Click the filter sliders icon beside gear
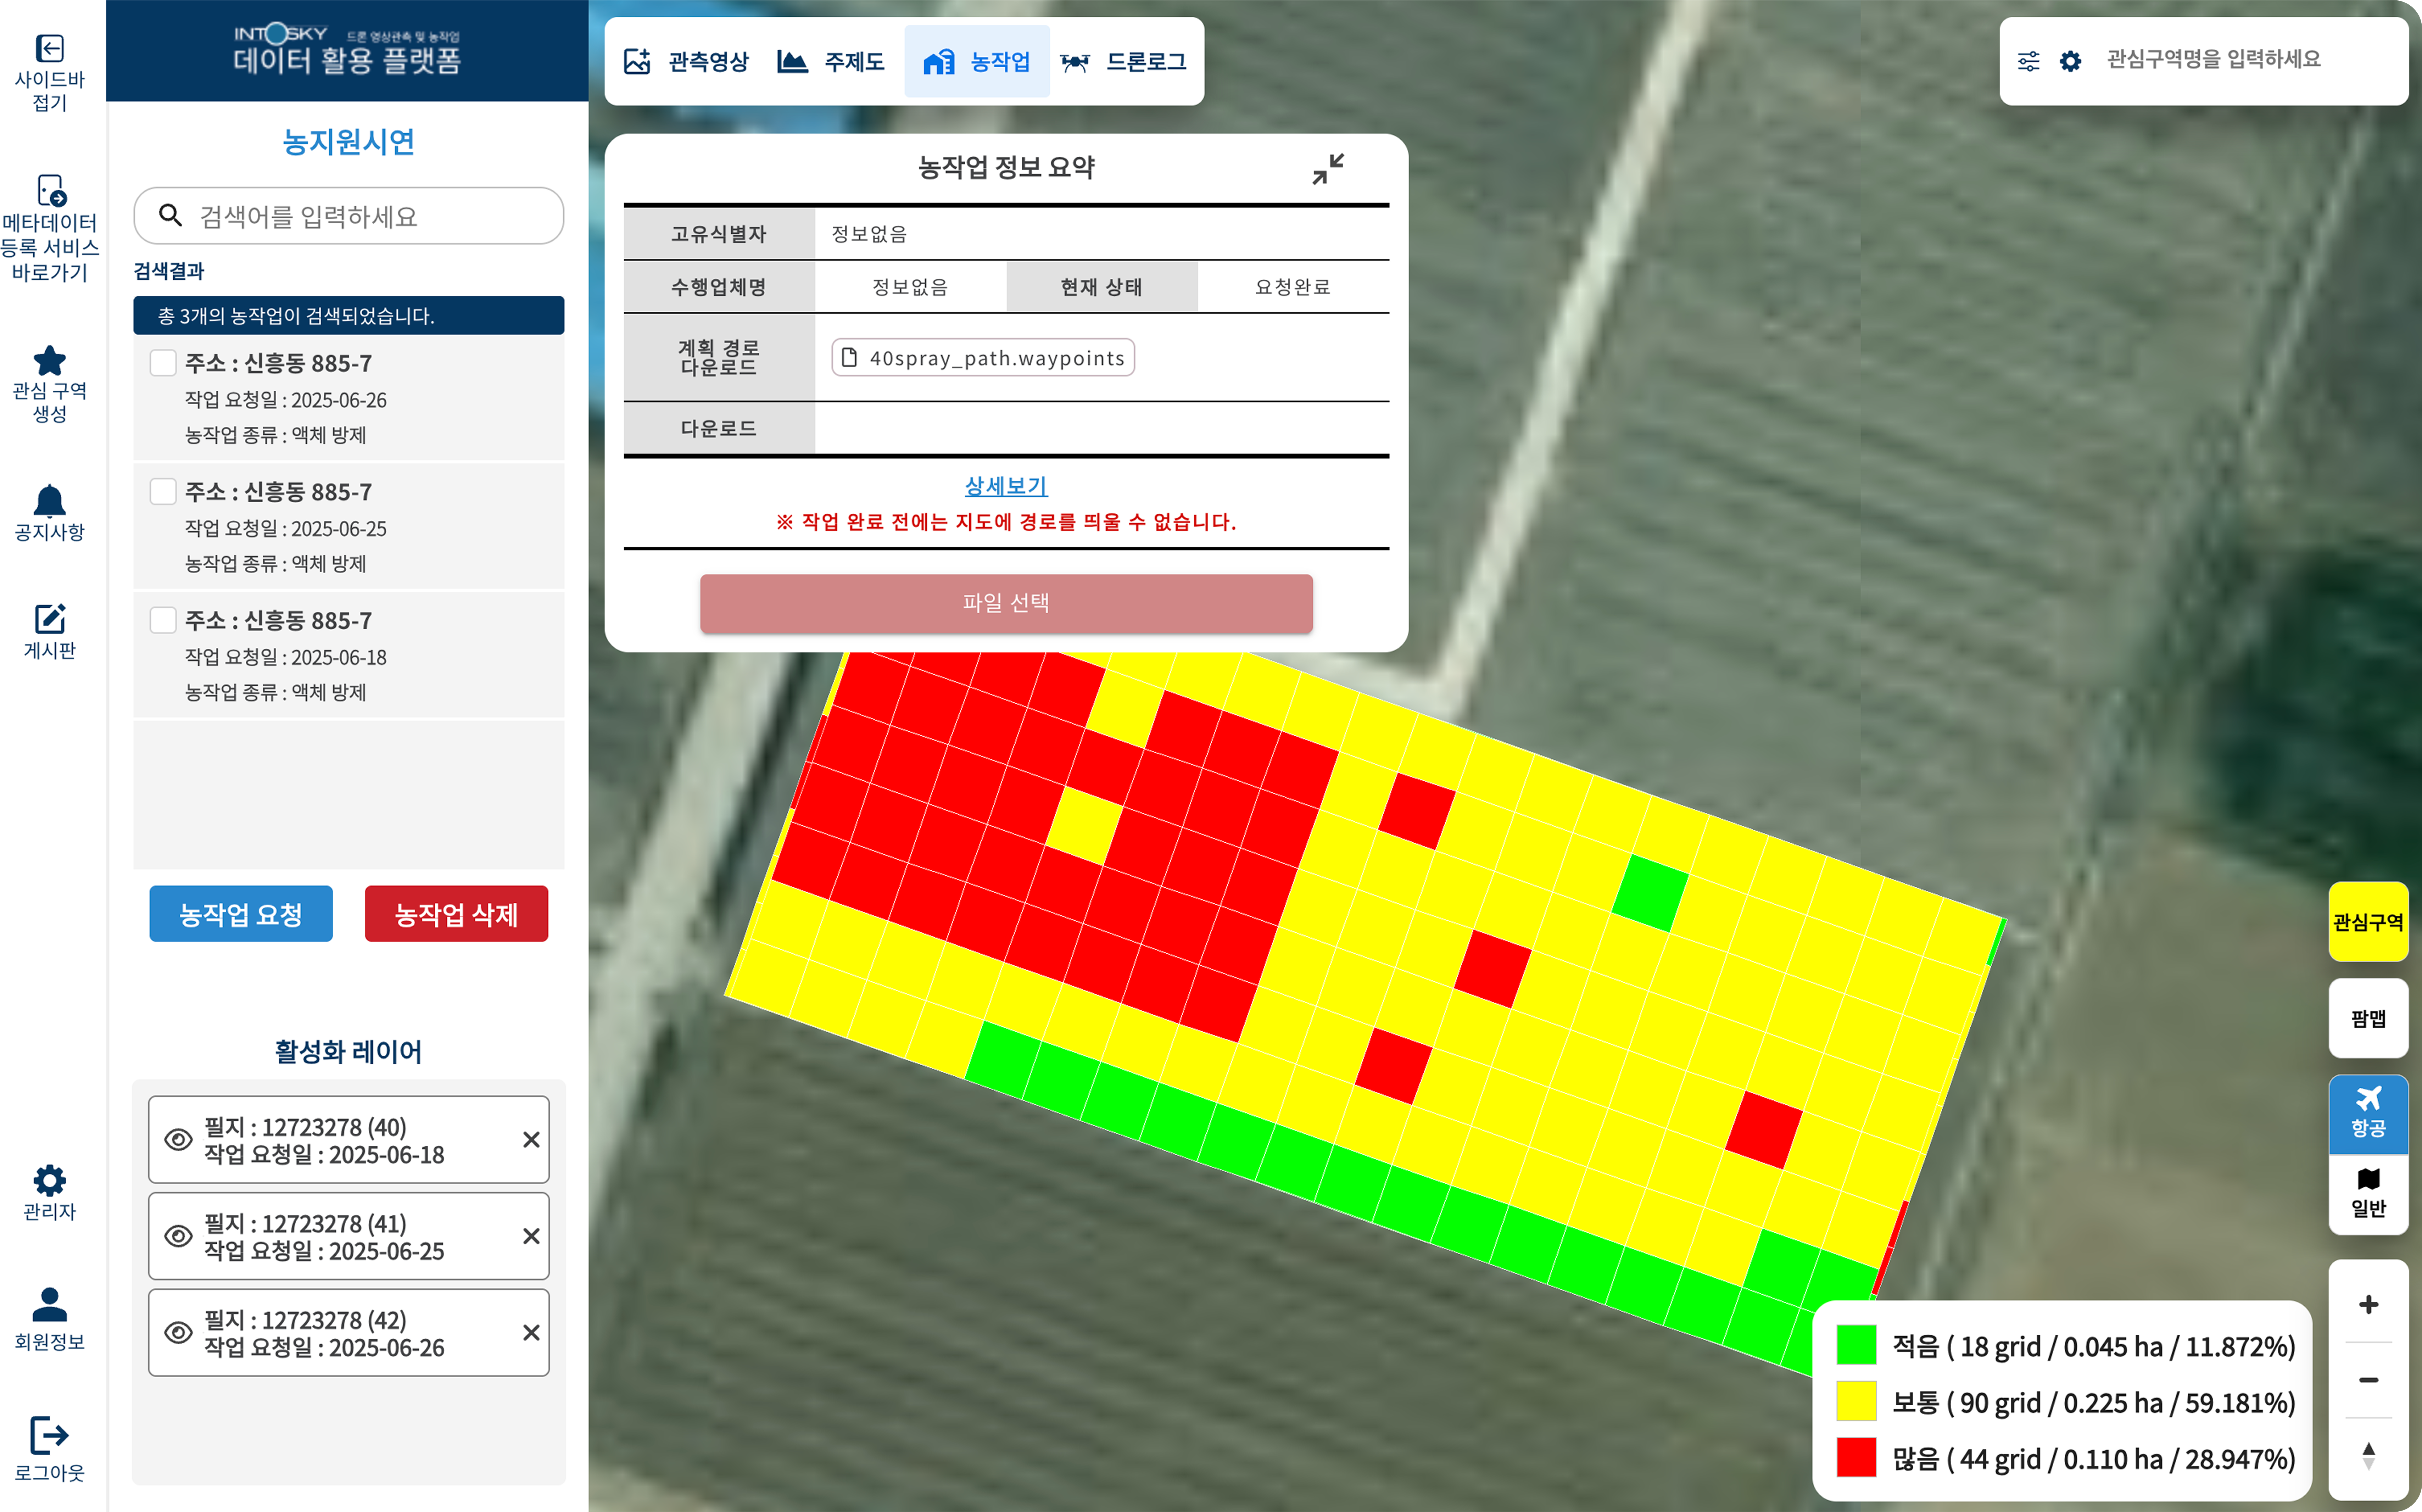The height and width of the screenshot is (1512, 2422). (2028, 61)
